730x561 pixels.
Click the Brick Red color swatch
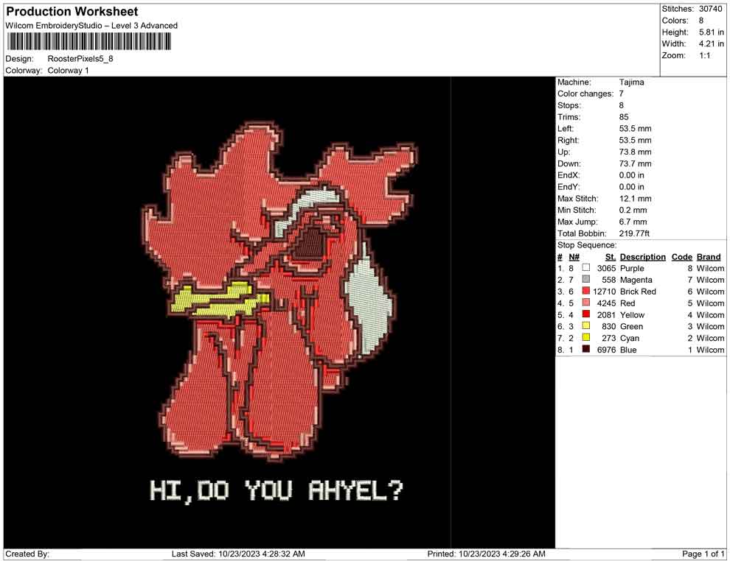tap(586, 291)
